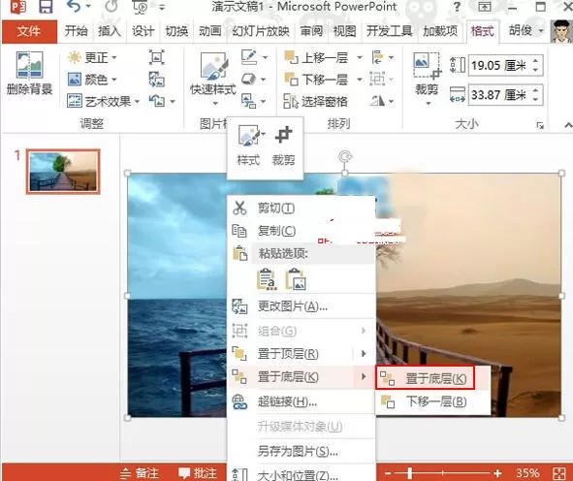Open the 选择窗格 selection pane

pos(316,101)
